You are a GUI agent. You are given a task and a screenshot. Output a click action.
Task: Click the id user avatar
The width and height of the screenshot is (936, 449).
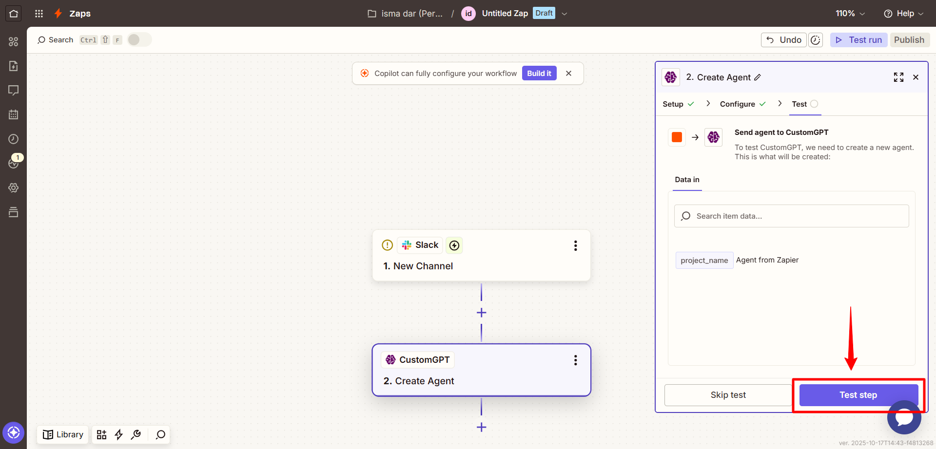click(x=468, y=14)
